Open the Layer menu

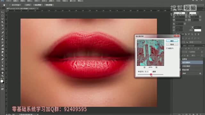(30, 1)
